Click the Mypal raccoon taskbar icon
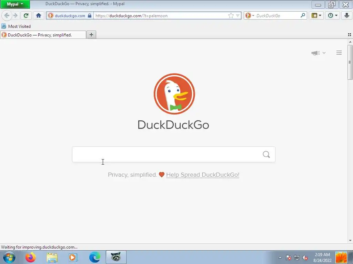 tap(116, 257)
